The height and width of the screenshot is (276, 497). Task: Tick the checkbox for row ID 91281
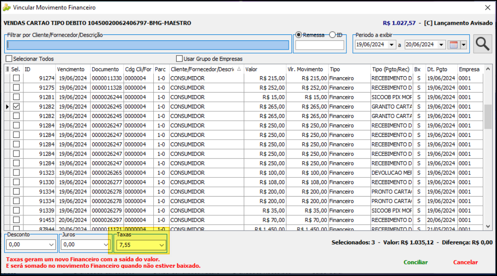[x=17, y=97]
